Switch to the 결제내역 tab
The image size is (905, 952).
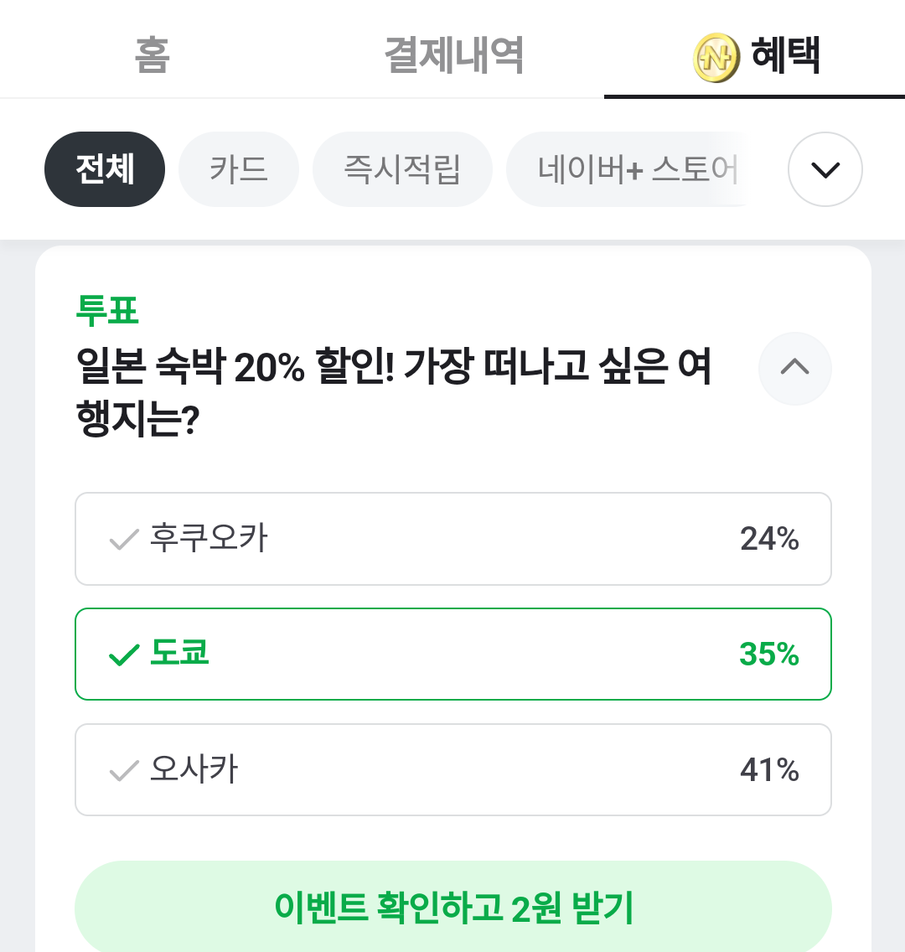pos(453,55)
